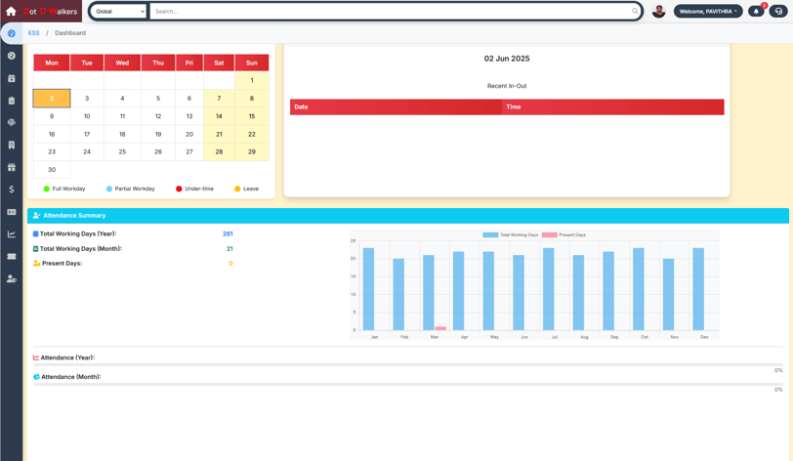
Task: Open the clipboard sidebar icon
Action: [12, 101]
